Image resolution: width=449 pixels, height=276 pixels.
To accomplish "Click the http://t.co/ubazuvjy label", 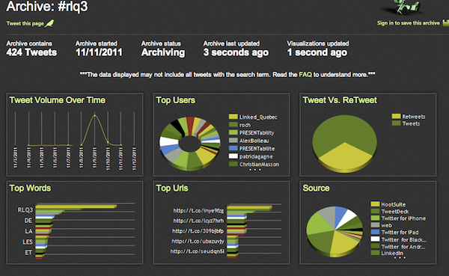I will point(198,242).
